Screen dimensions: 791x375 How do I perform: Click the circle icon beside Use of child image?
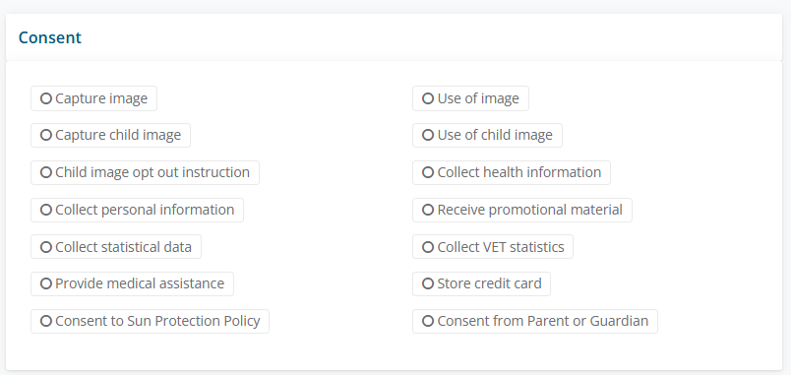coord(428,135)
